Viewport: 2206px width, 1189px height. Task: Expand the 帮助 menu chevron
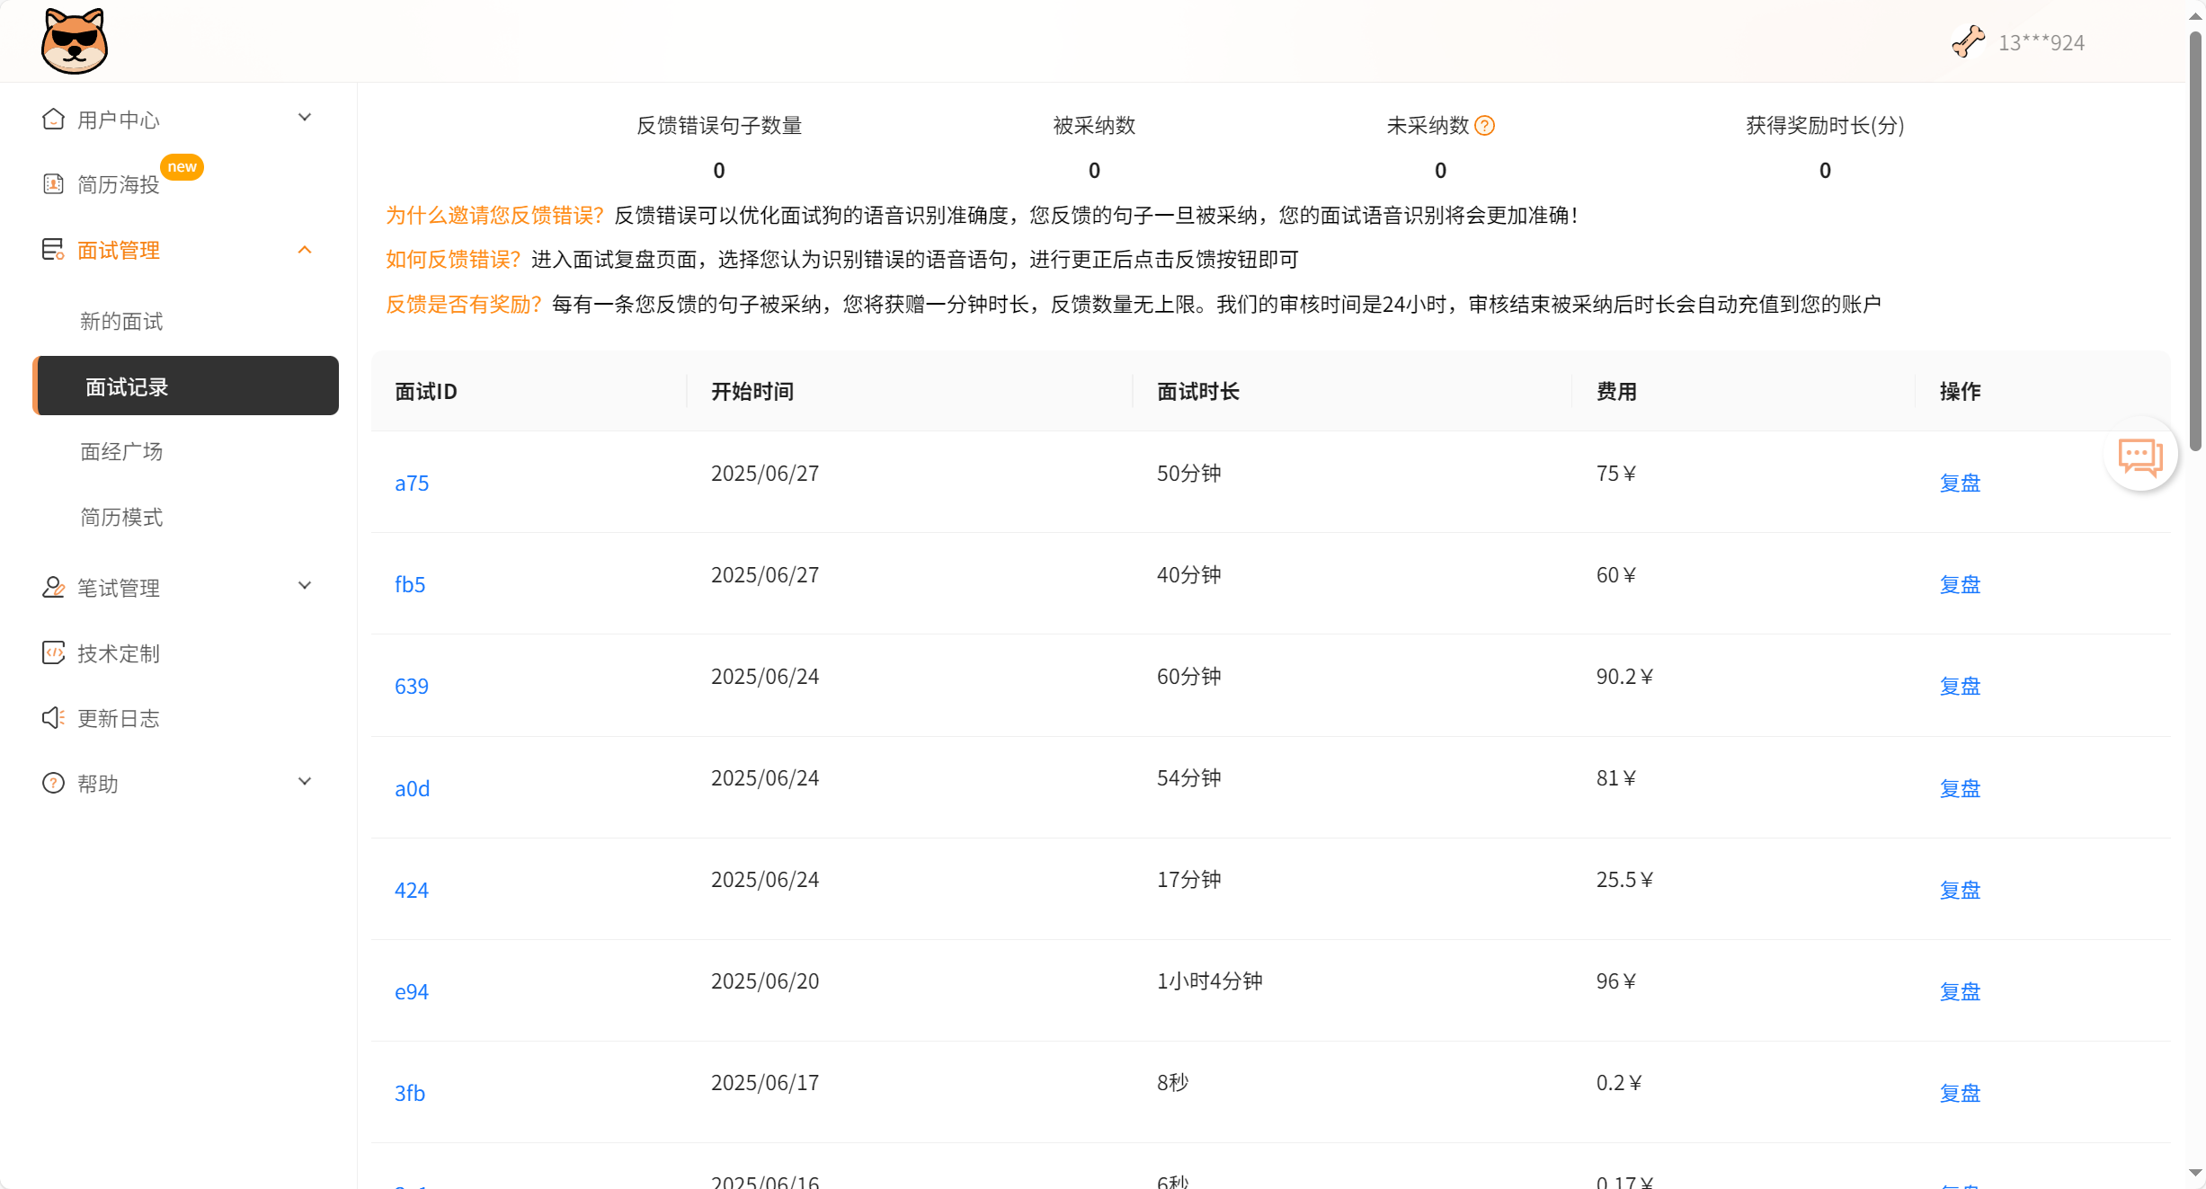point(305,782)
